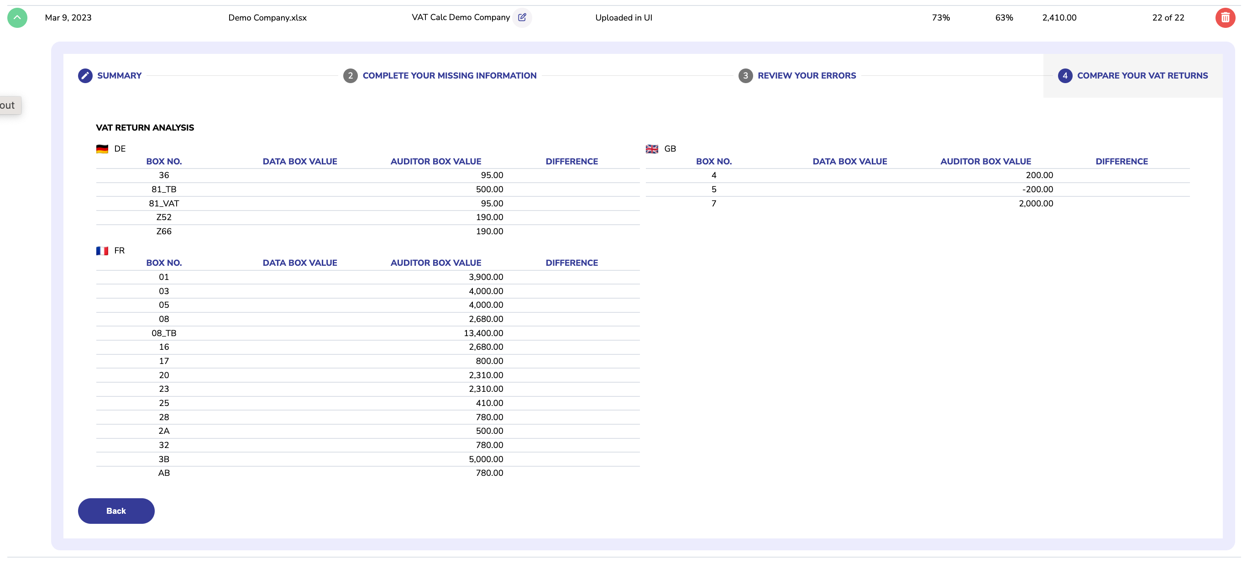The image size is (1247, 564).
Task: Switch to Review Your Errors step
Action: coord(807,76)
